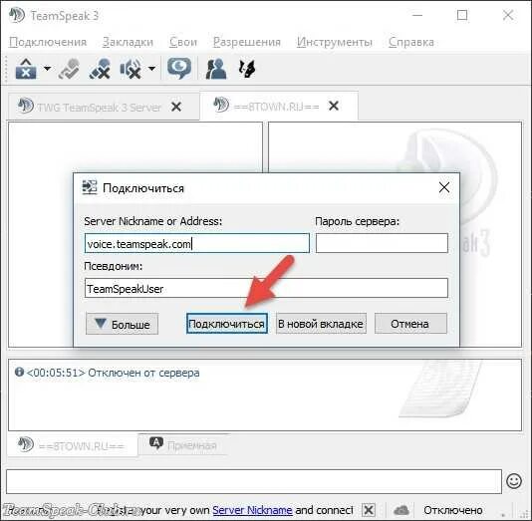This screenshot has height=521, width=532.
Task: Open the Подключения menu
Action: pos(48,42)
